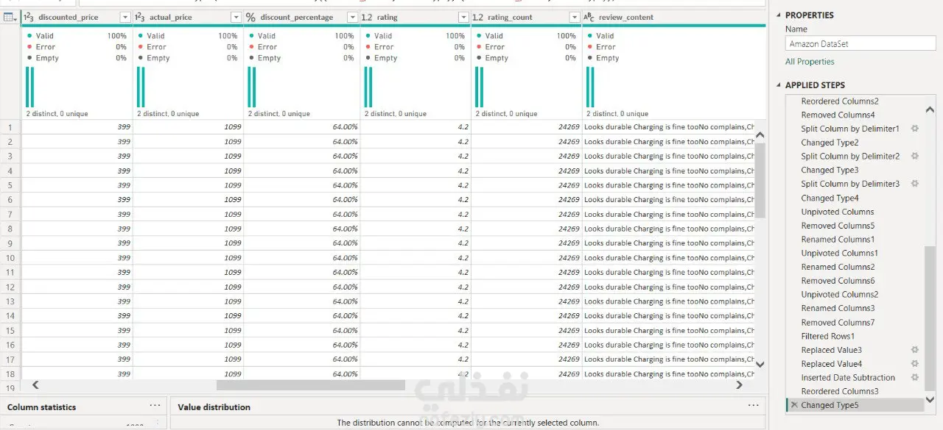Click decimal type icon of rating column
This screenshot has width=943, height=430.
point(367,17)
